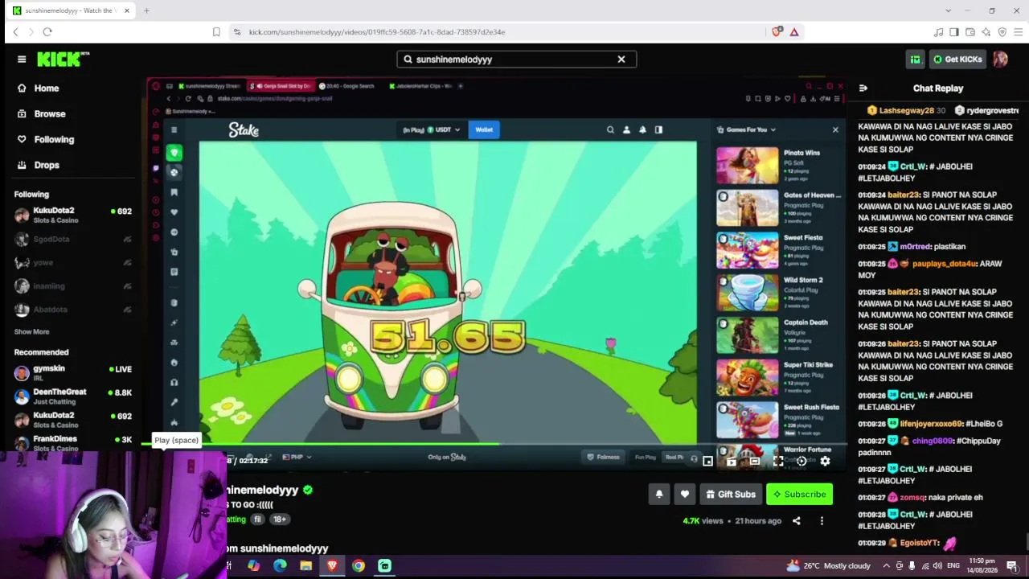Open SgodDota offline channel
The width and height of the screenshot is (1029, 579).
pyautogui.click(x=72, y=240)
